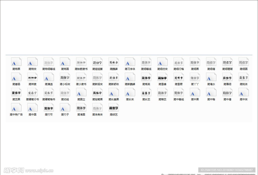Select the 简特黑 font file icon
The height and width of the screenshot is (175, 258).
[16, 62]
